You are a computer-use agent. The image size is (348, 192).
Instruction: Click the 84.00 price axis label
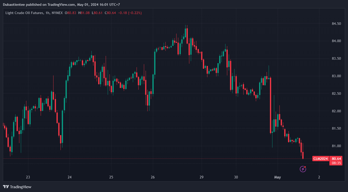[336, 41]
